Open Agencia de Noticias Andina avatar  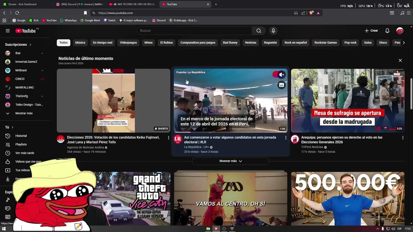[61, 139]
